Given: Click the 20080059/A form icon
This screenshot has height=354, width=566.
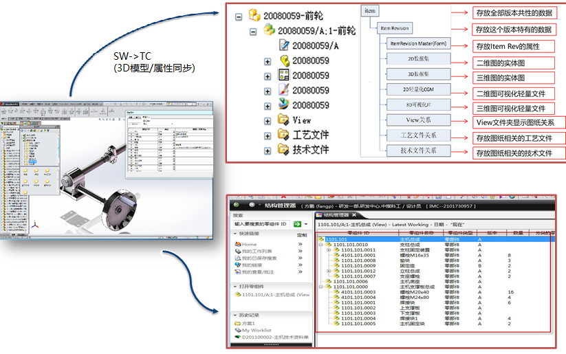Looking at the screenshot, I should coord(284,46).
